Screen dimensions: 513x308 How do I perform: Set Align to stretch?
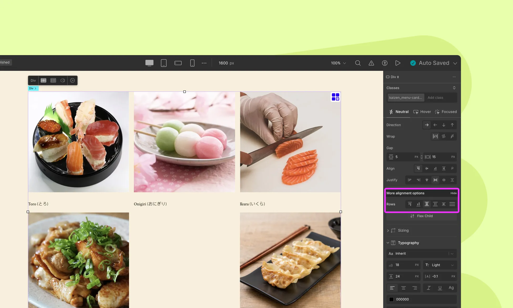click(444, 168)
